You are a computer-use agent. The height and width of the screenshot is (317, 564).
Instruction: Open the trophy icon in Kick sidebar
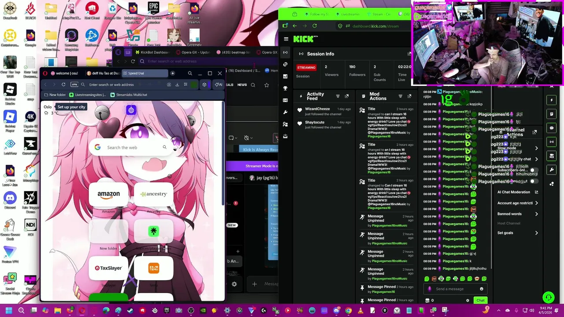[285, 88]
